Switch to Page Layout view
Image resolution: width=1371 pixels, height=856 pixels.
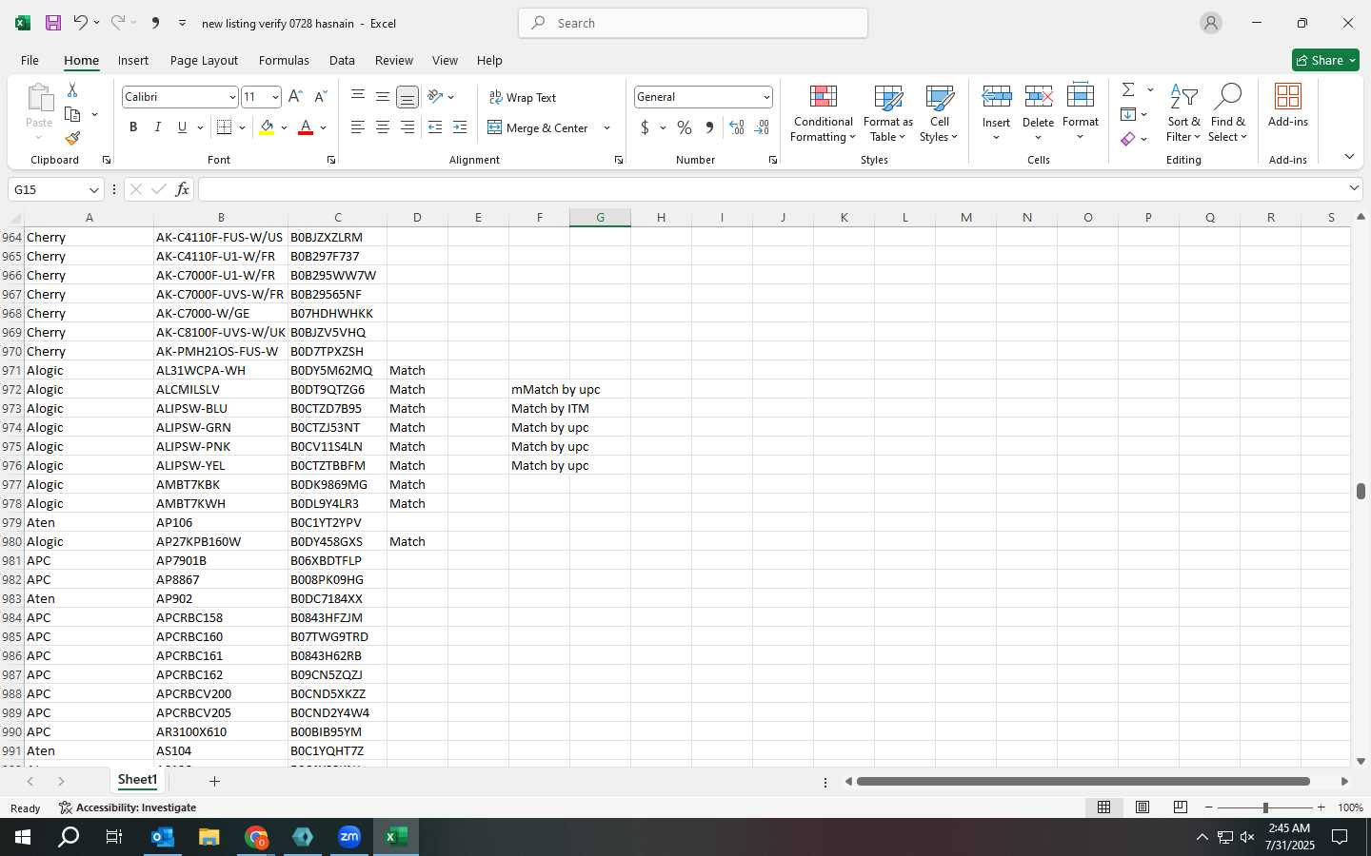point(1142,807)
